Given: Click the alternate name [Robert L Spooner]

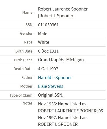Looking at the screenshot, I should click(x=56, y=16).
